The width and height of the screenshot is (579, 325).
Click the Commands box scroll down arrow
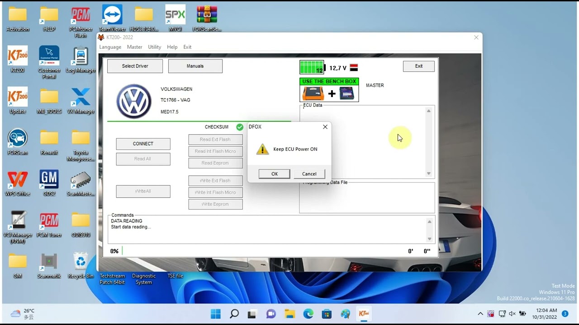click(430, 239)
